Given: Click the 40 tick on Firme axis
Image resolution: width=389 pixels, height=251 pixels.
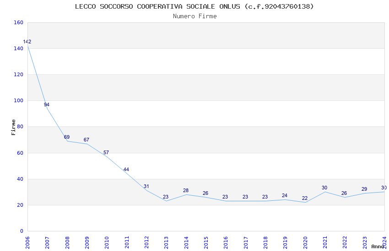Looking at the screenshot, I should 20,179.
